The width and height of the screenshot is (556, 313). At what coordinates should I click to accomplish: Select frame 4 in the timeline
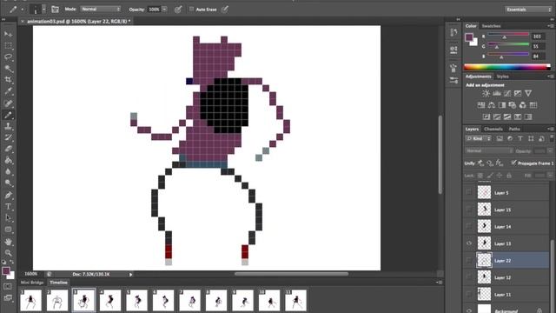coord(110,300)
